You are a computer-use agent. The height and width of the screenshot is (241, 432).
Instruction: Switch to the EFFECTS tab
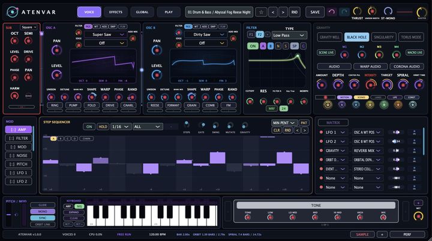tap(116, 12)
